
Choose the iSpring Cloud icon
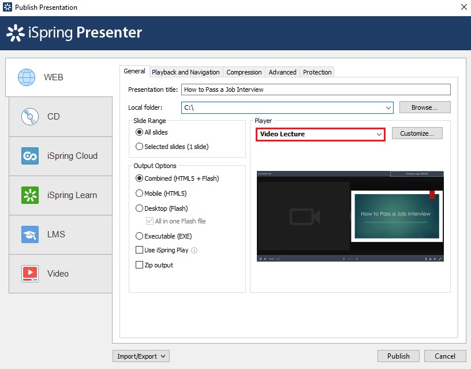tap(30, 156)
